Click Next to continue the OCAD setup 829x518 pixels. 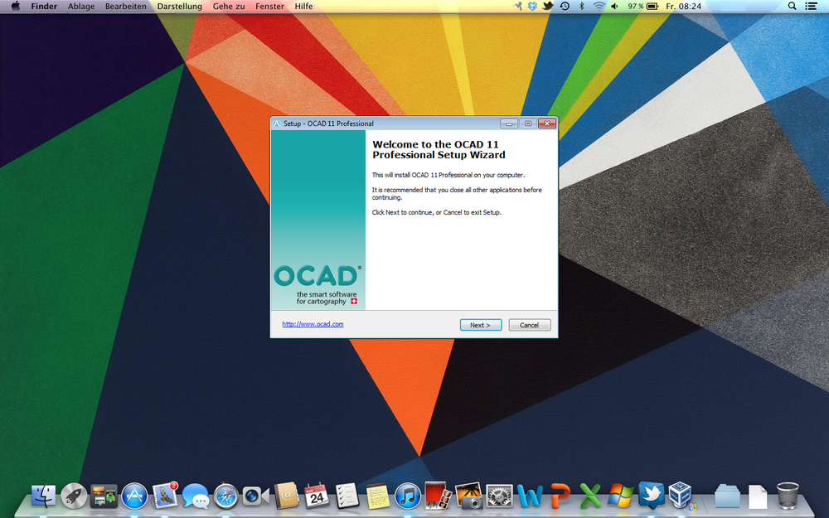pyautogui.click(x=480, y=325)
